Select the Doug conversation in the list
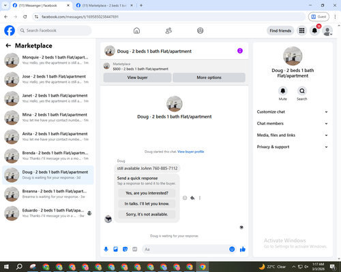The width and height of the screenshot is (341, 272). (48, 175)
